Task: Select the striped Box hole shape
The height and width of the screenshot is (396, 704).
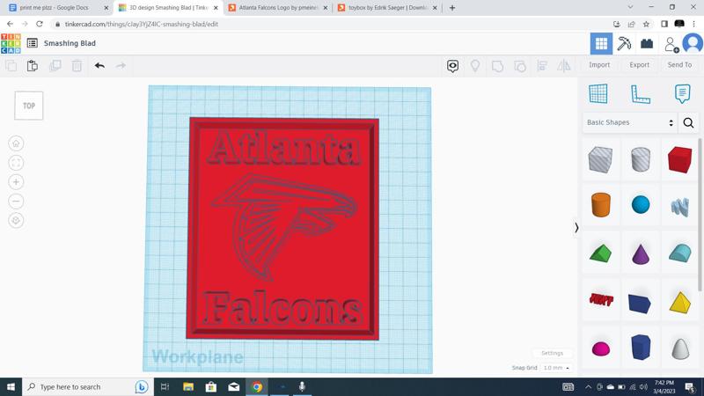Action: coord(600,159)
